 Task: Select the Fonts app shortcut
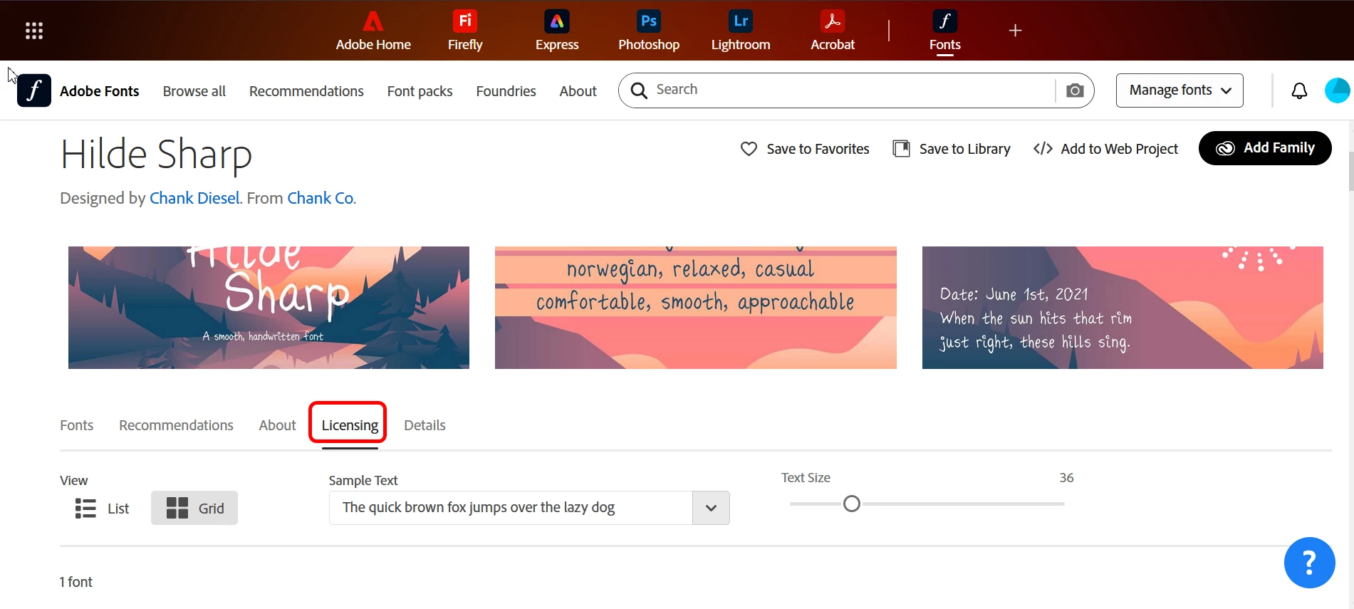(945, 31)
